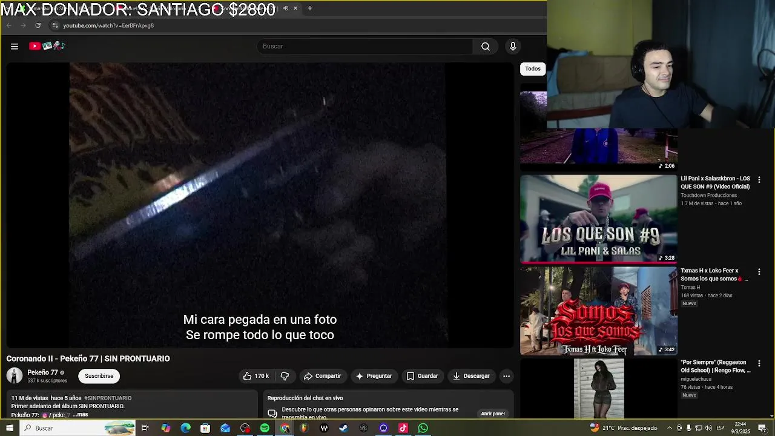Screen dimensions: 775x436
Task: Open options menu for Lil Pani x Salastkbron video
Action: [759, 180]
